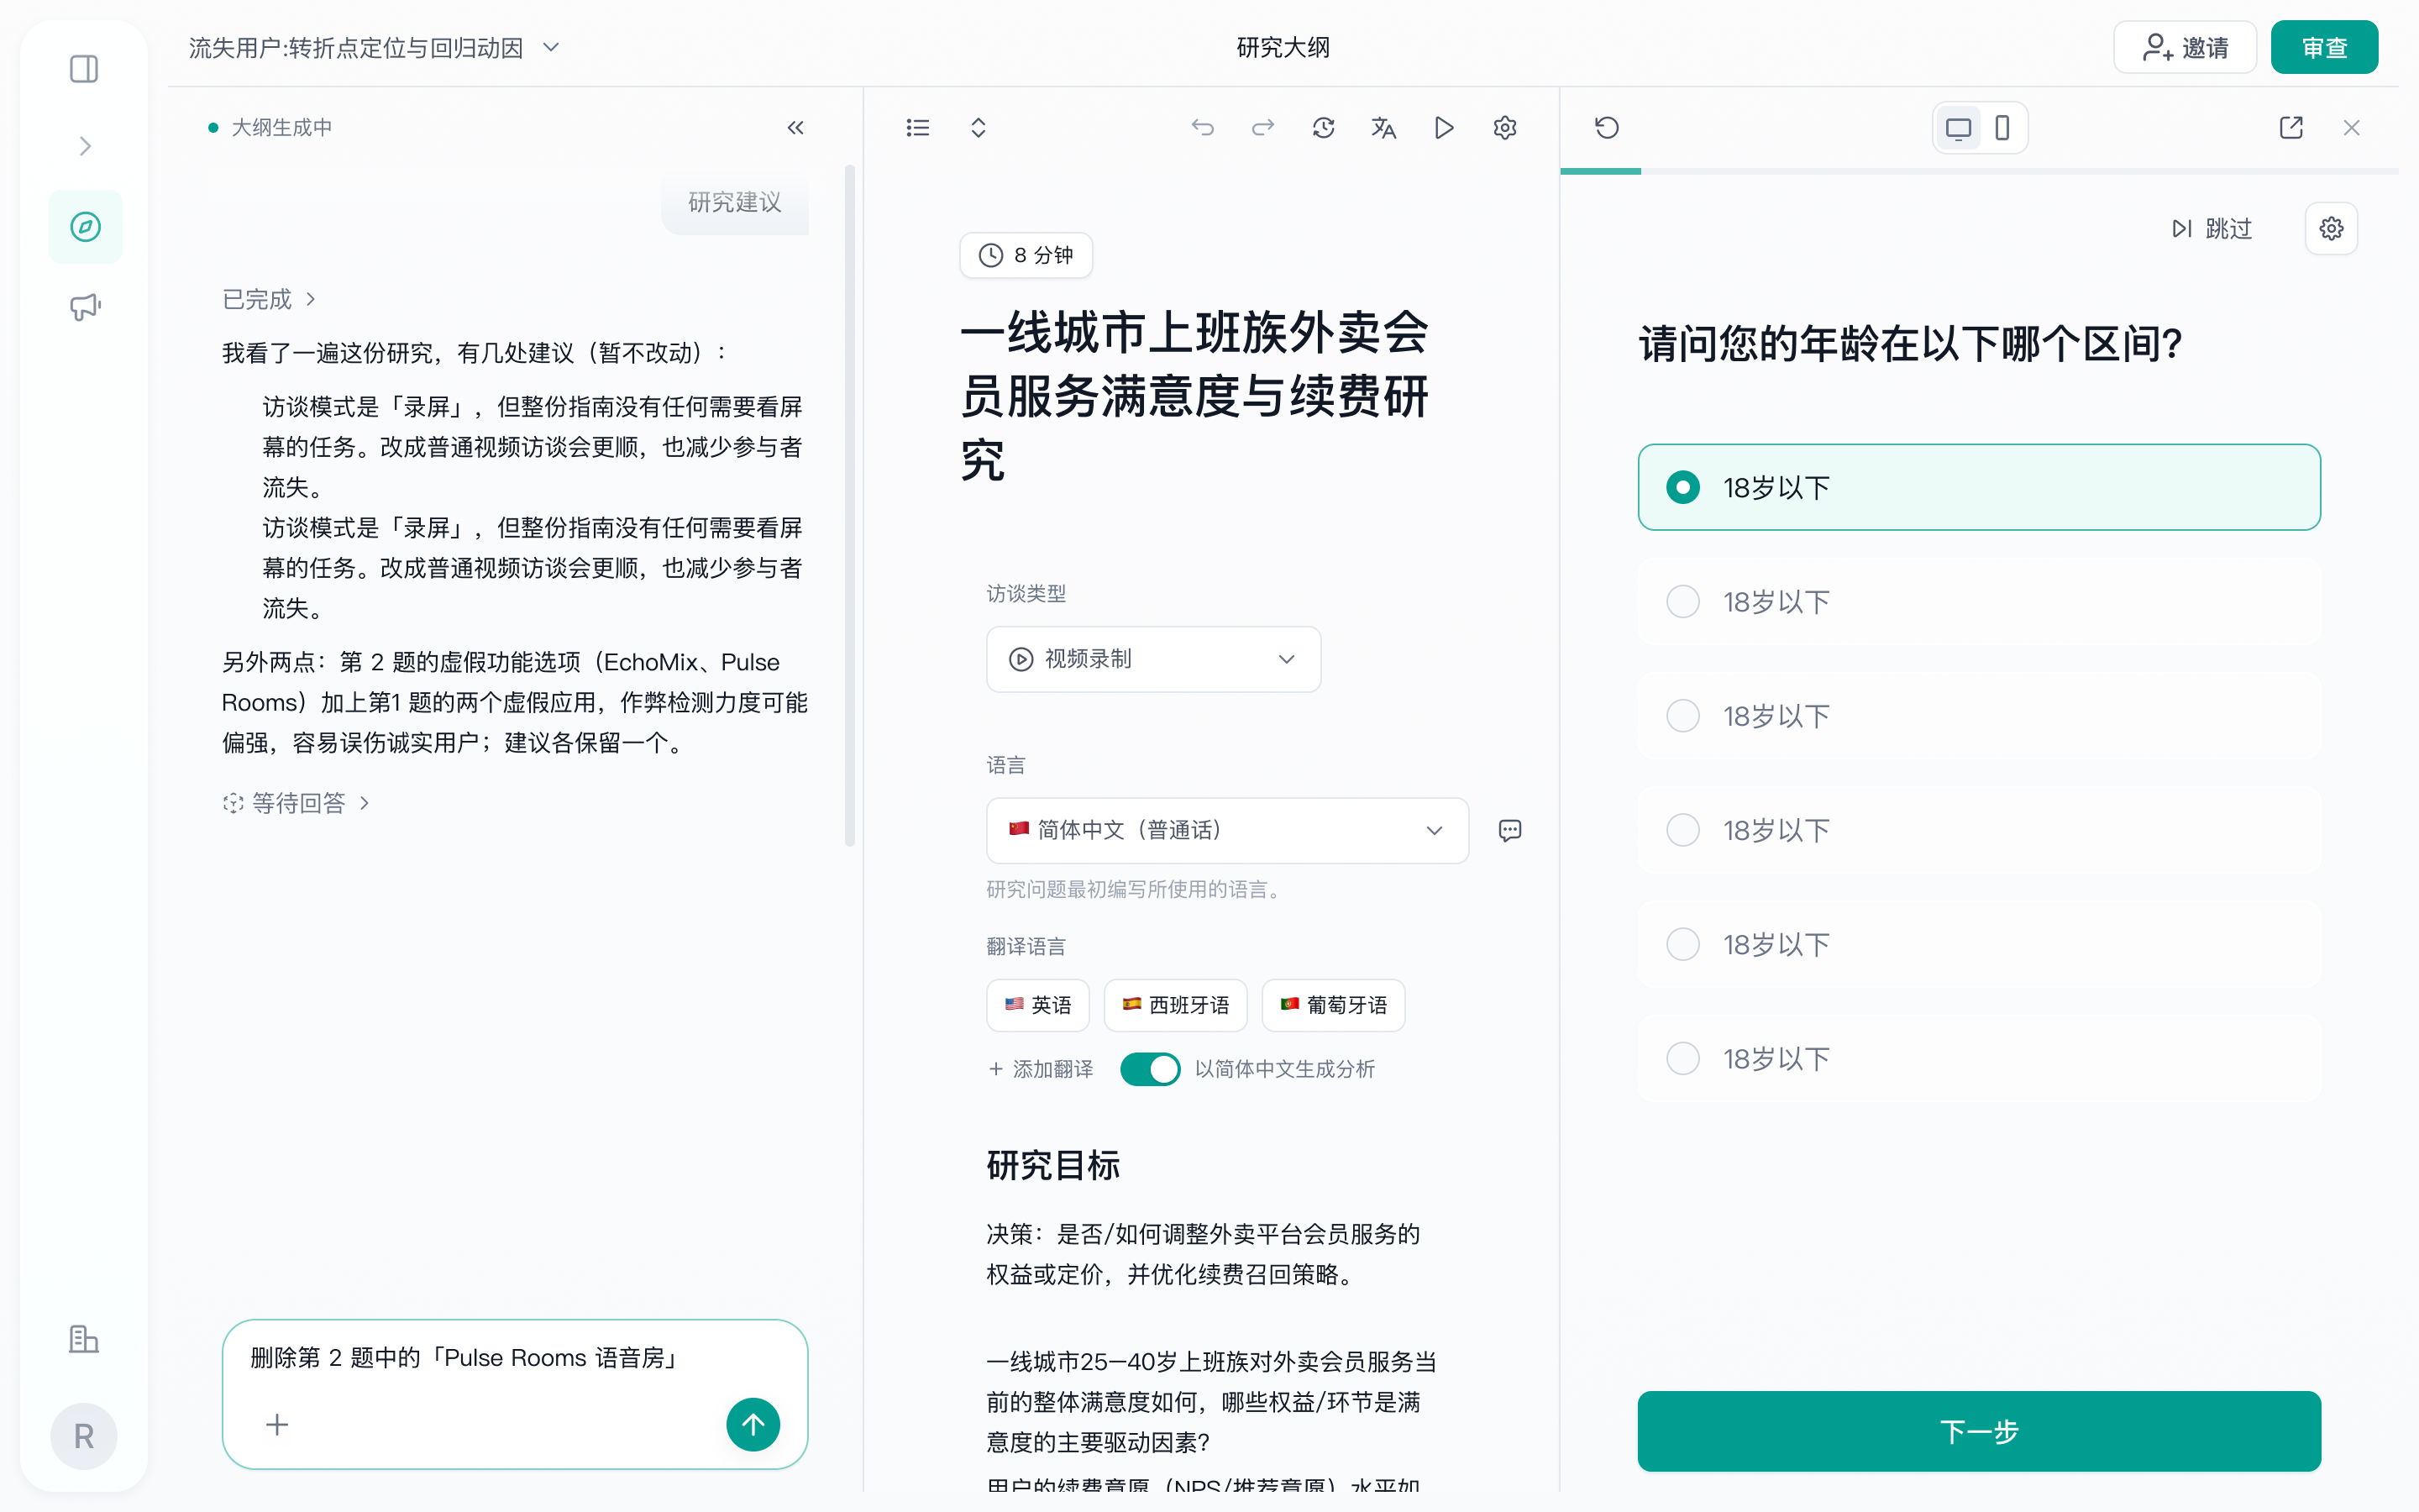
Task: Switch preview to mobile view
Action: (x=2002, y=128)
